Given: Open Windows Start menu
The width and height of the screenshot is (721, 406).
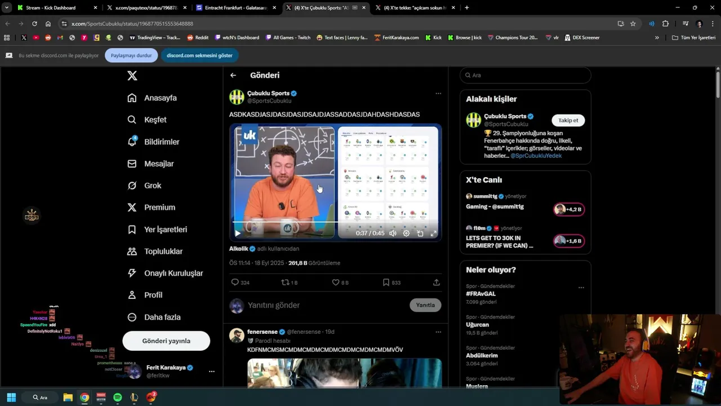Looking at the screenshot, I should click(x=11, y=398).
